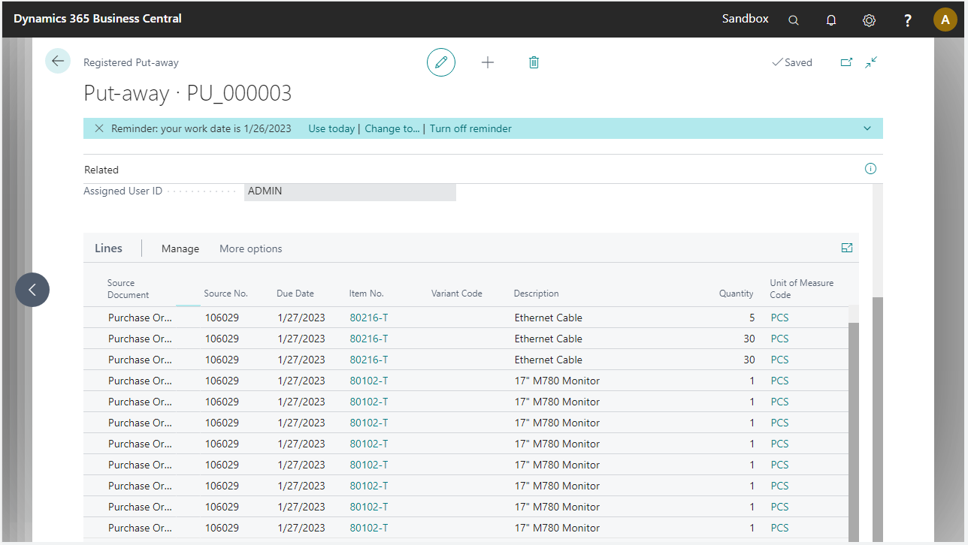Select the quantity 5 cell

point(752,318)
